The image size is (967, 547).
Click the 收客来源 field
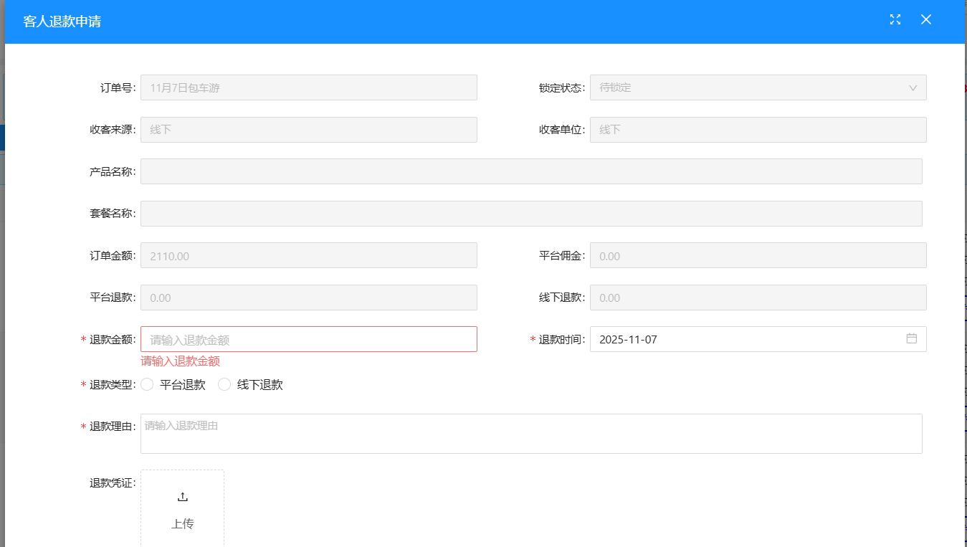click(308, 130)
